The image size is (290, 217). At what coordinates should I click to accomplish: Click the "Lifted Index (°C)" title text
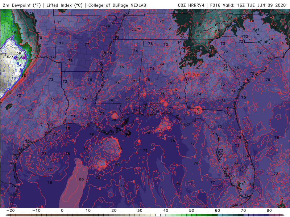point(65,5)
